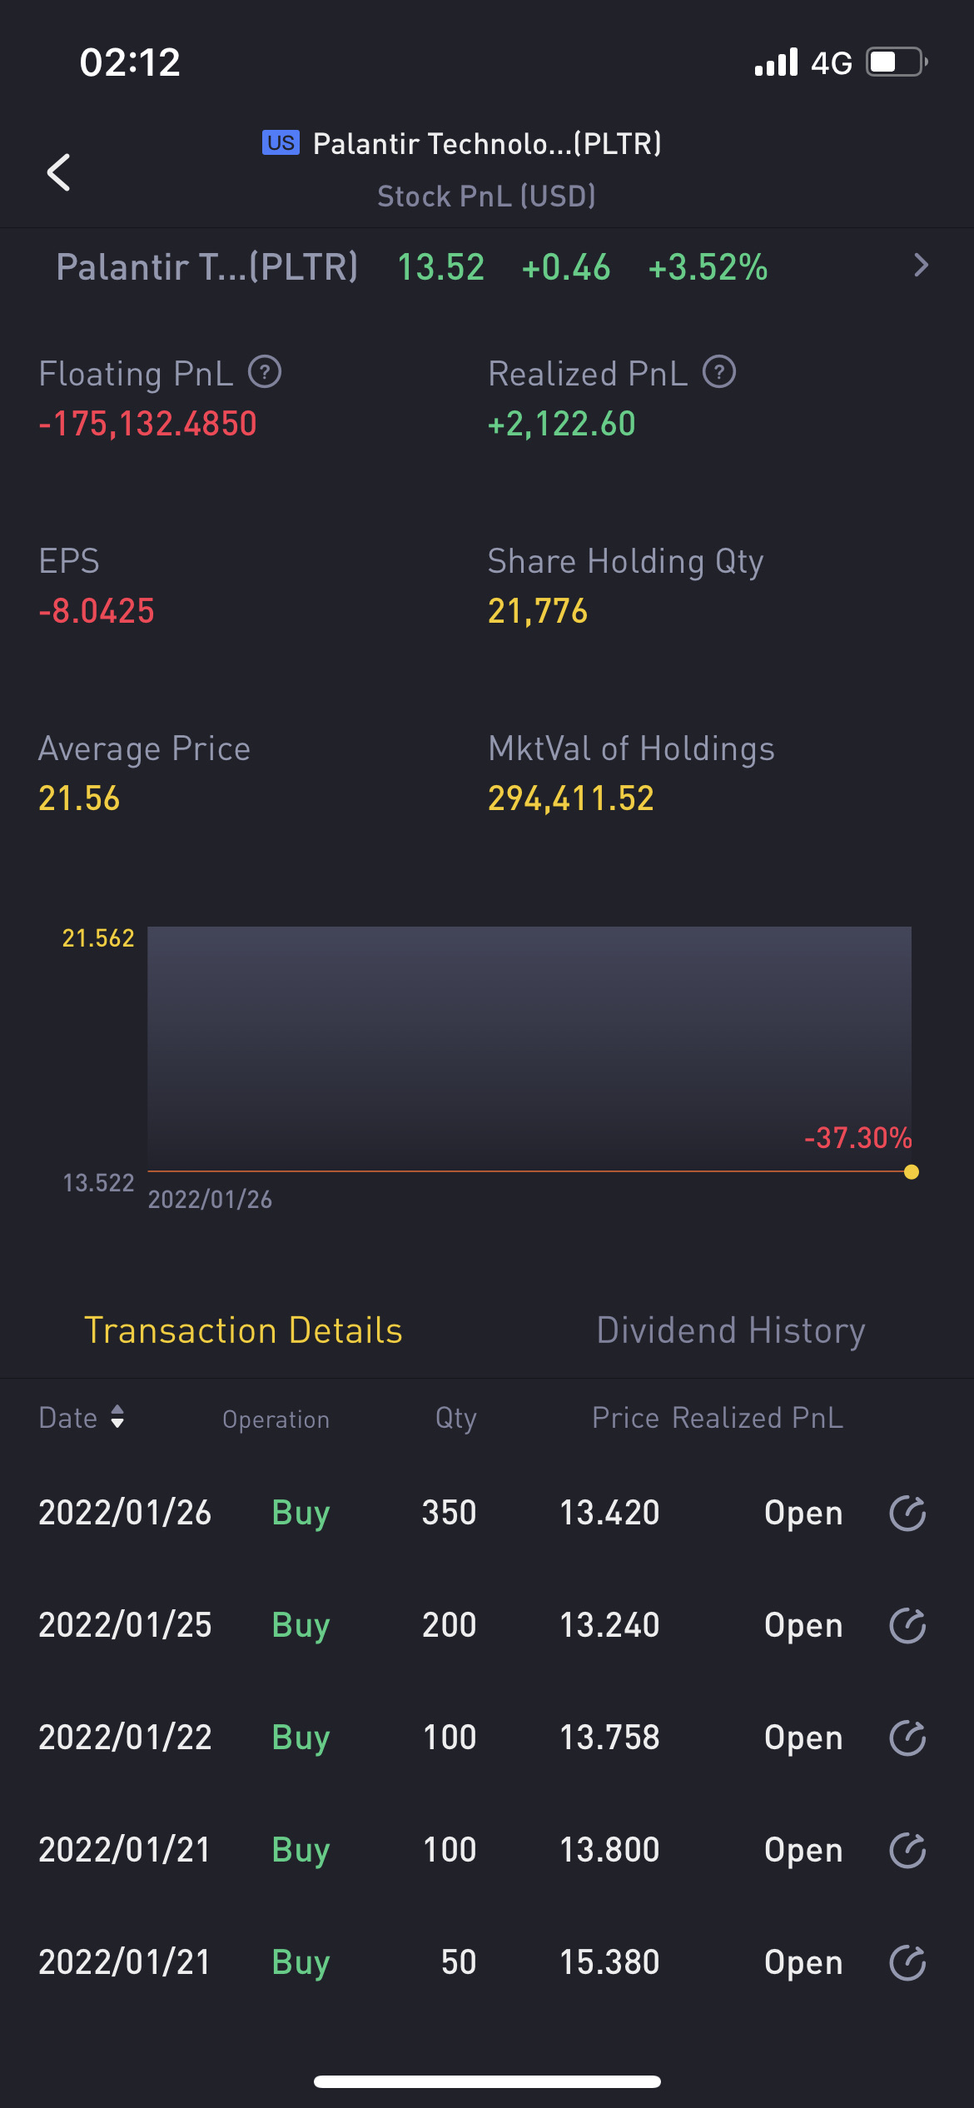
Task: Open Floating PnL help question mark
Action: 265,372
